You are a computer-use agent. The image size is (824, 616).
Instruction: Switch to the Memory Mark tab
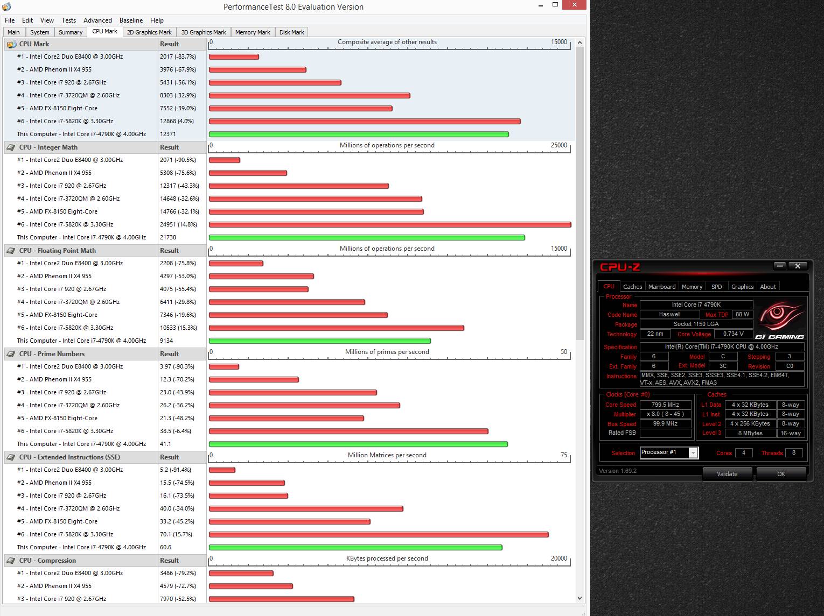pos(253,32)
